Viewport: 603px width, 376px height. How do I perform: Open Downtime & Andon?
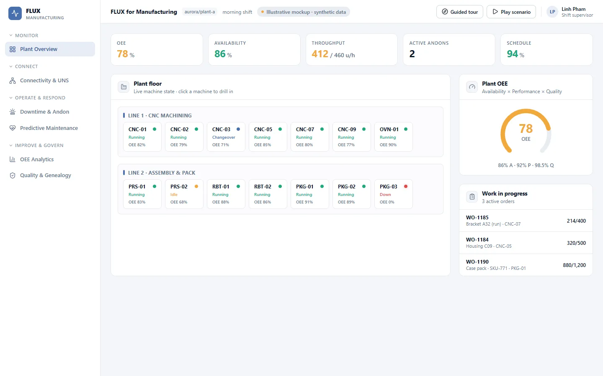click(50, 112)
